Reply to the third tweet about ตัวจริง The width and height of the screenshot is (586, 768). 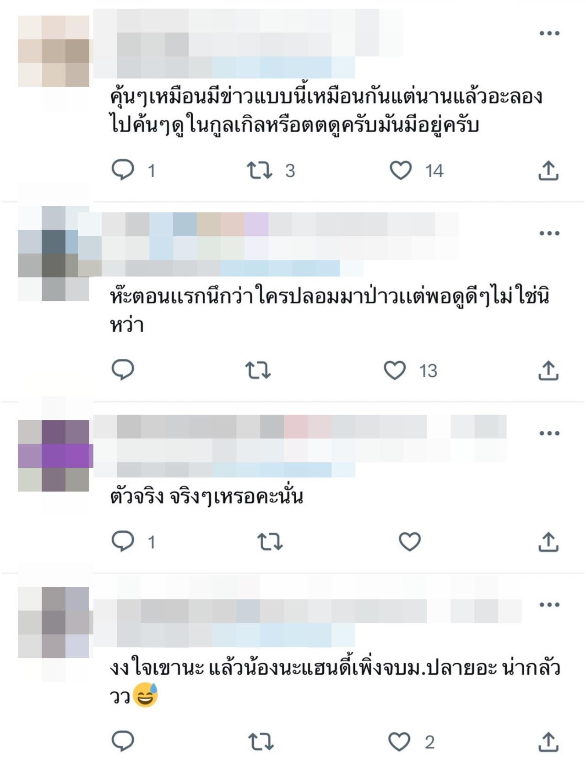(123, 541)
